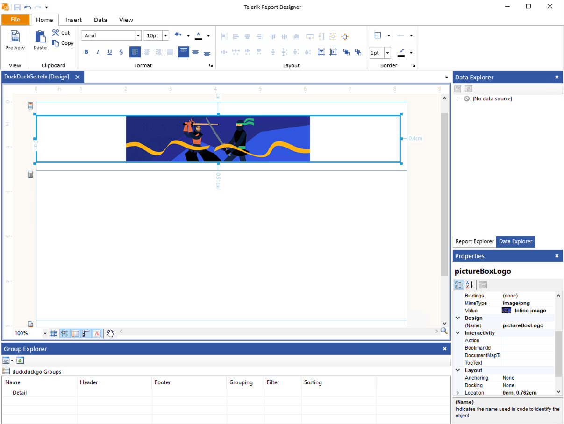Viewport: 564px width, 424px height.
Task: Toggle the design surface grid
Action: [x=54, y=333]
